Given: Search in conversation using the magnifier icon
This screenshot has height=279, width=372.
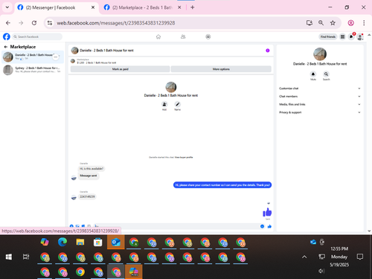Looking at the screenshot, I should (326, 74).
